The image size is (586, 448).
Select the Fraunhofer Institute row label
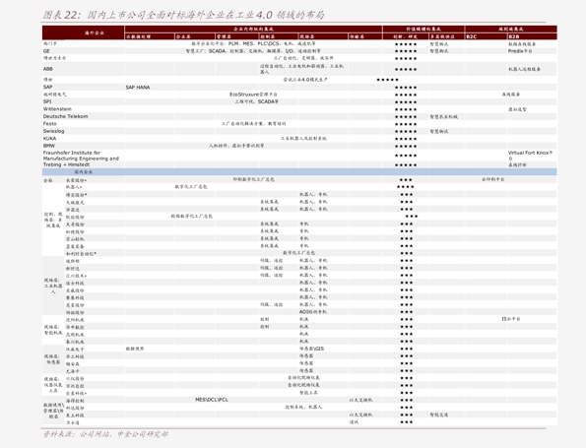pos(81,156)
